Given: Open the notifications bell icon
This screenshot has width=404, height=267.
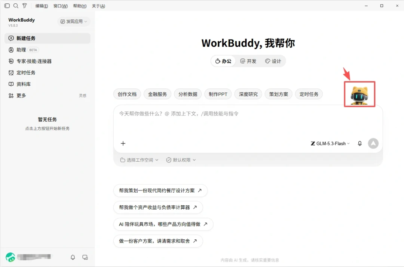Looking at the screenshot, I should pos(73,257).
